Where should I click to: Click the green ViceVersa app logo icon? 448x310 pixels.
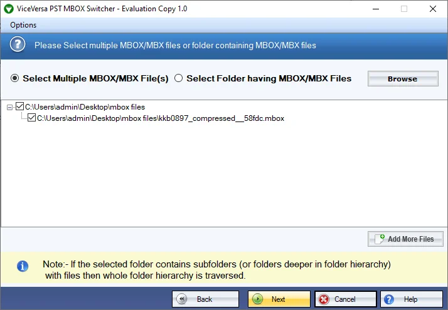[x=9, y=9]
